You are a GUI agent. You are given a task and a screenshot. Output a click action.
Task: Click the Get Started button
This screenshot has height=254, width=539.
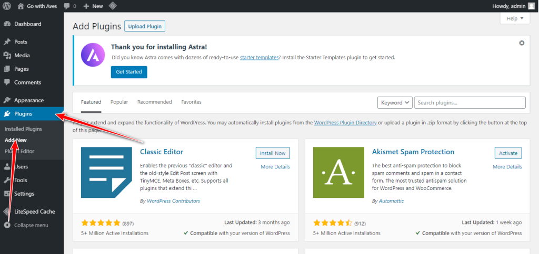(x=129, y=72)
